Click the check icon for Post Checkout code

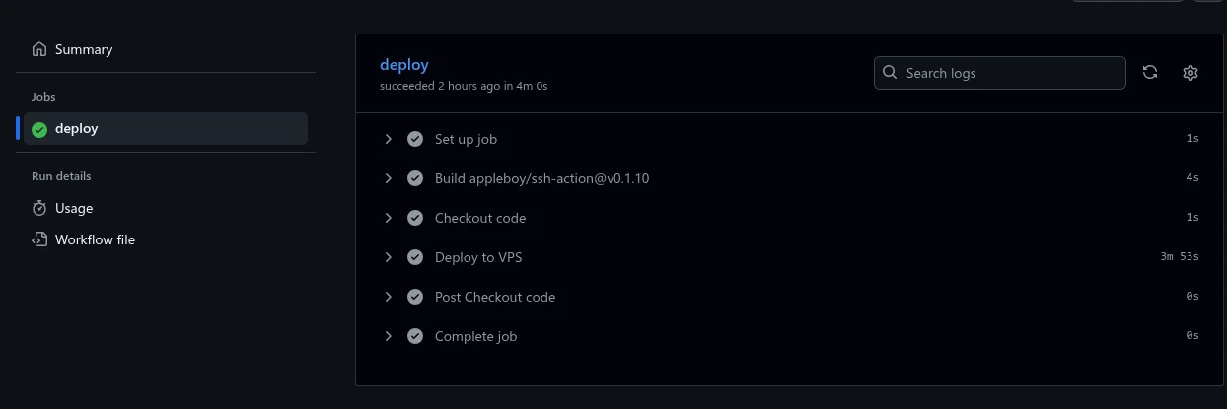point(415,297)
